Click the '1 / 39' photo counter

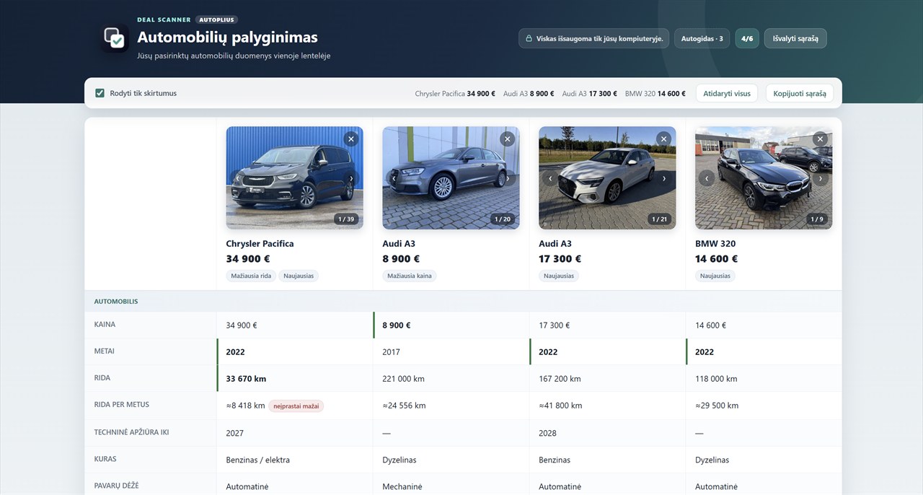(346, 219)
